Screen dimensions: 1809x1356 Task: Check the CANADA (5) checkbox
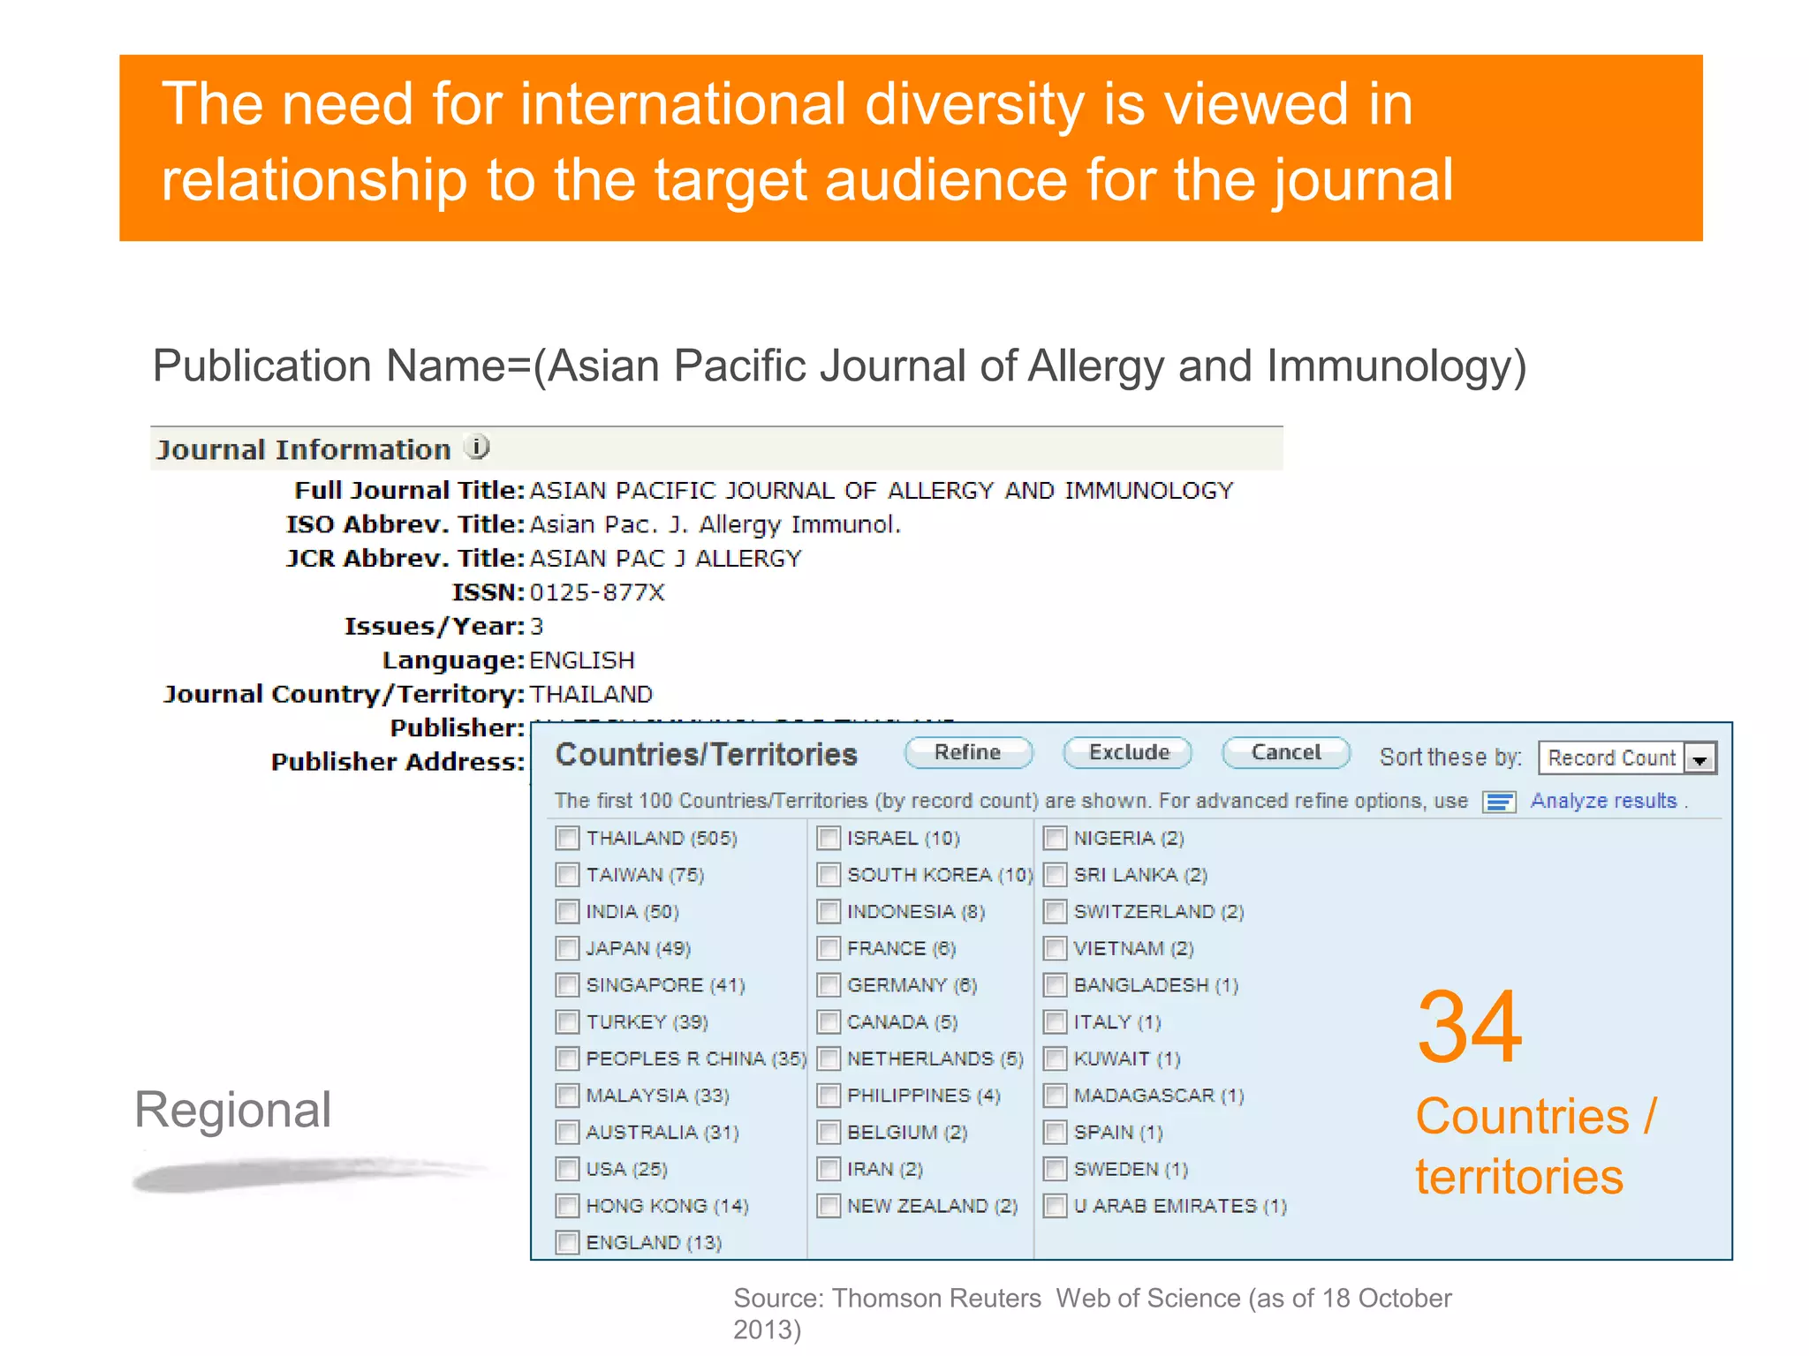[x=829, y=1022]
